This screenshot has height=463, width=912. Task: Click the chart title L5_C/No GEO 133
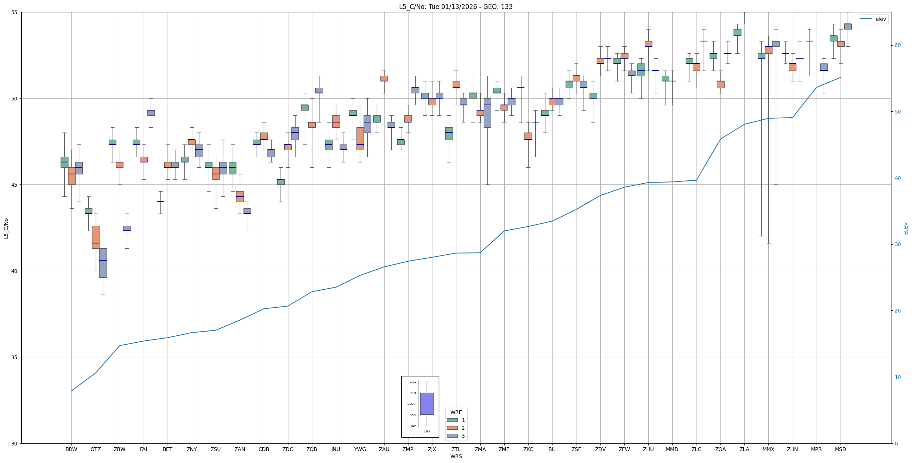click(x=456, y=7)
